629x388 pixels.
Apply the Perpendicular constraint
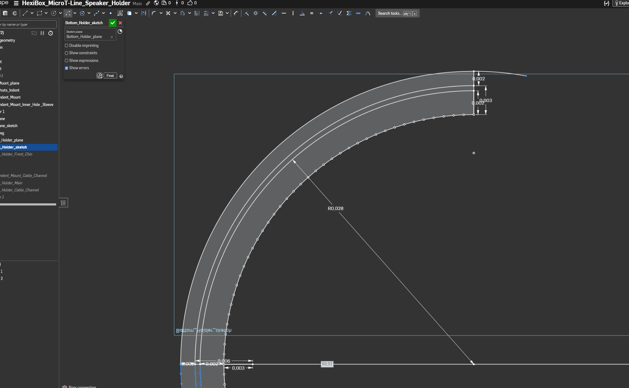coord(302,13)
